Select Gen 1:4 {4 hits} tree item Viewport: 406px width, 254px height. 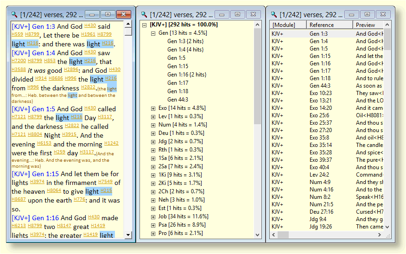[x=185, y=50]
